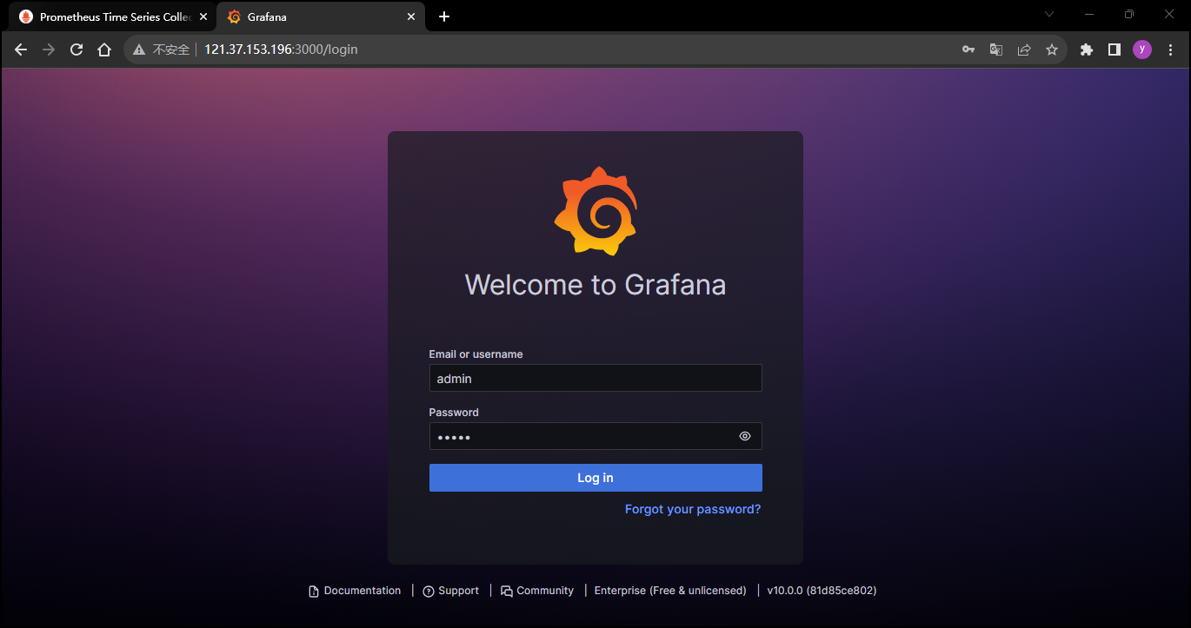1191x628 pixels.
Task: Open saved passwords key icon
Action: pos(968,50)
